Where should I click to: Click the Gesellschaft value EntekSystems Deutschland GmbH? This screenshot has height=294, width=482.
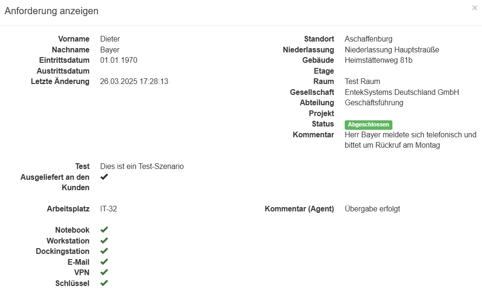pos(402,92)
